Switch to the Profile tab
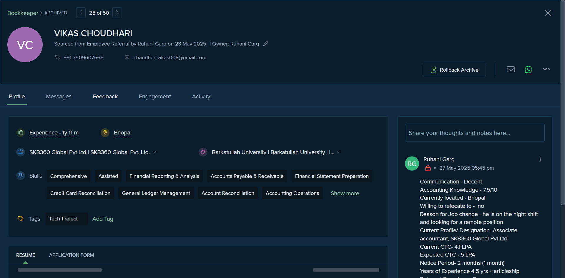 tap(17, 97)
